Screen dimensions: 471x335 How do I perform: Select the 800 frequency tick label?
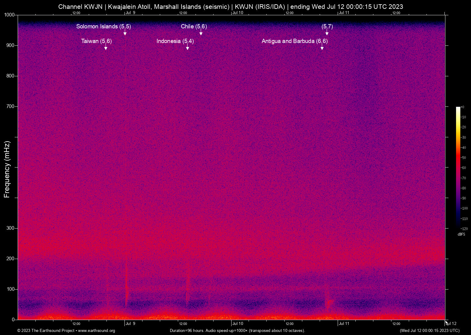pyautogui.click(x=11, y=76)
